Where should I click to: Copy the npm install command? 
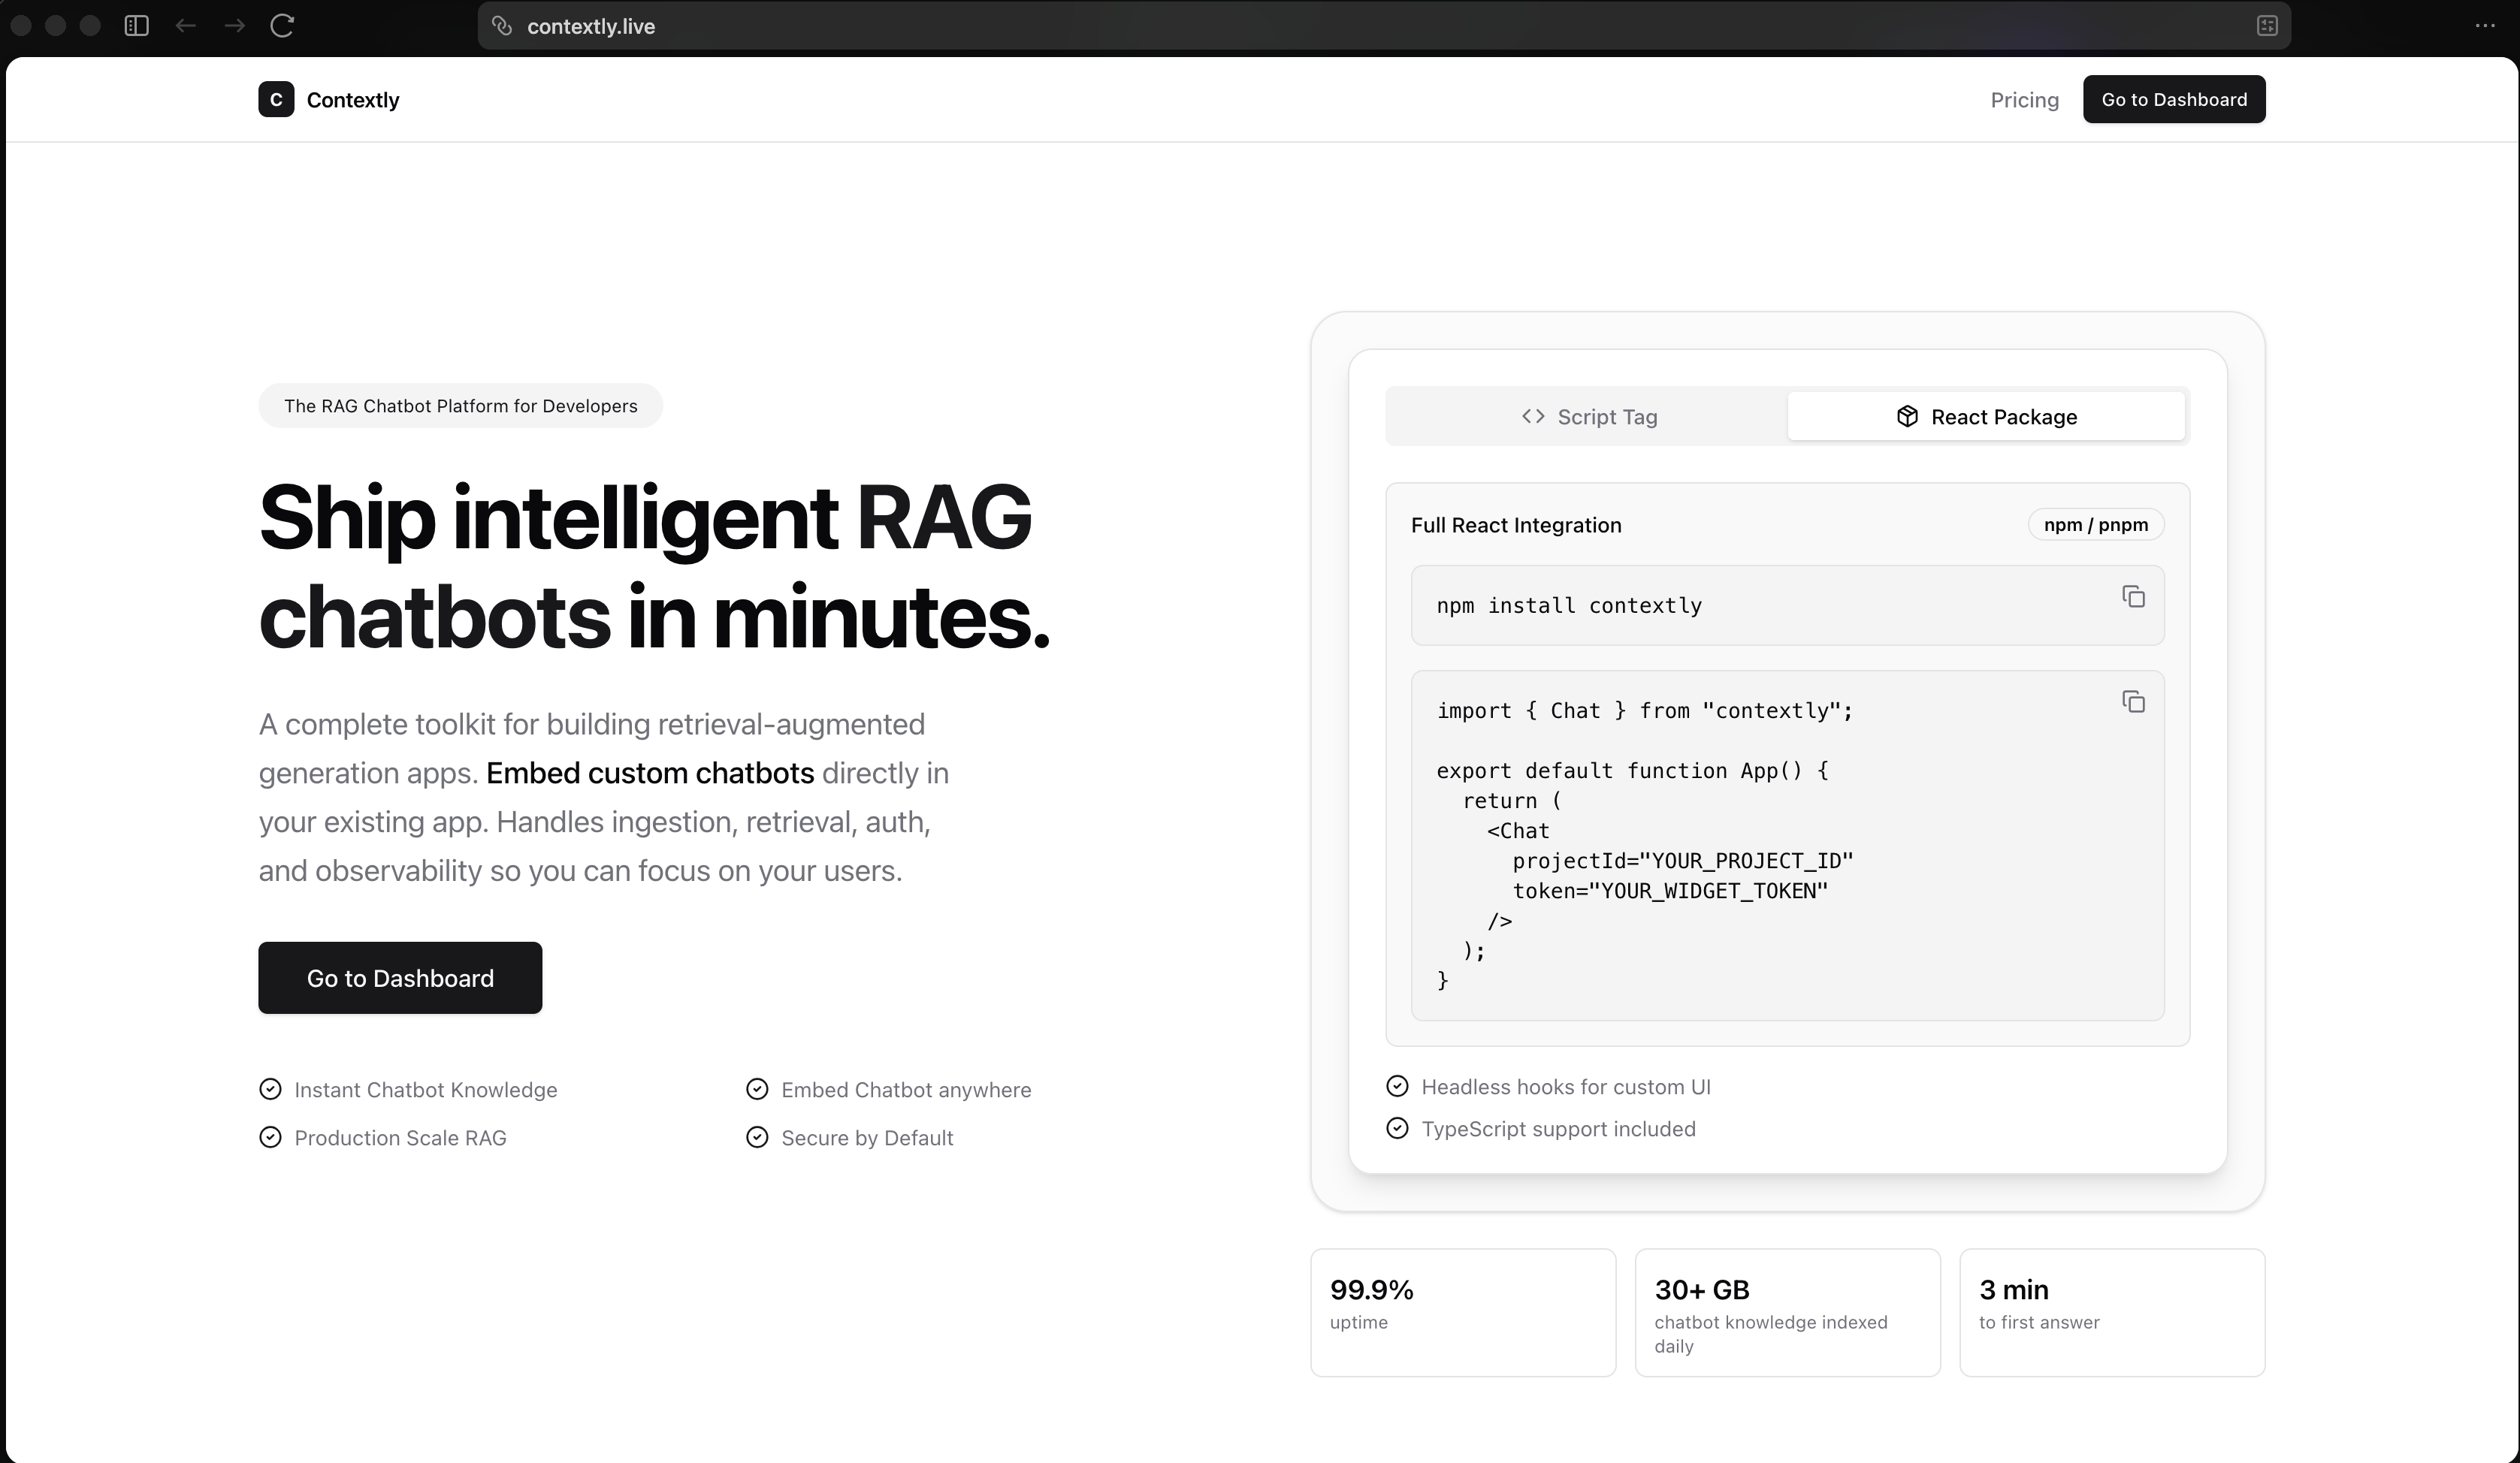pyautogui.click(x=2134, y=596)
